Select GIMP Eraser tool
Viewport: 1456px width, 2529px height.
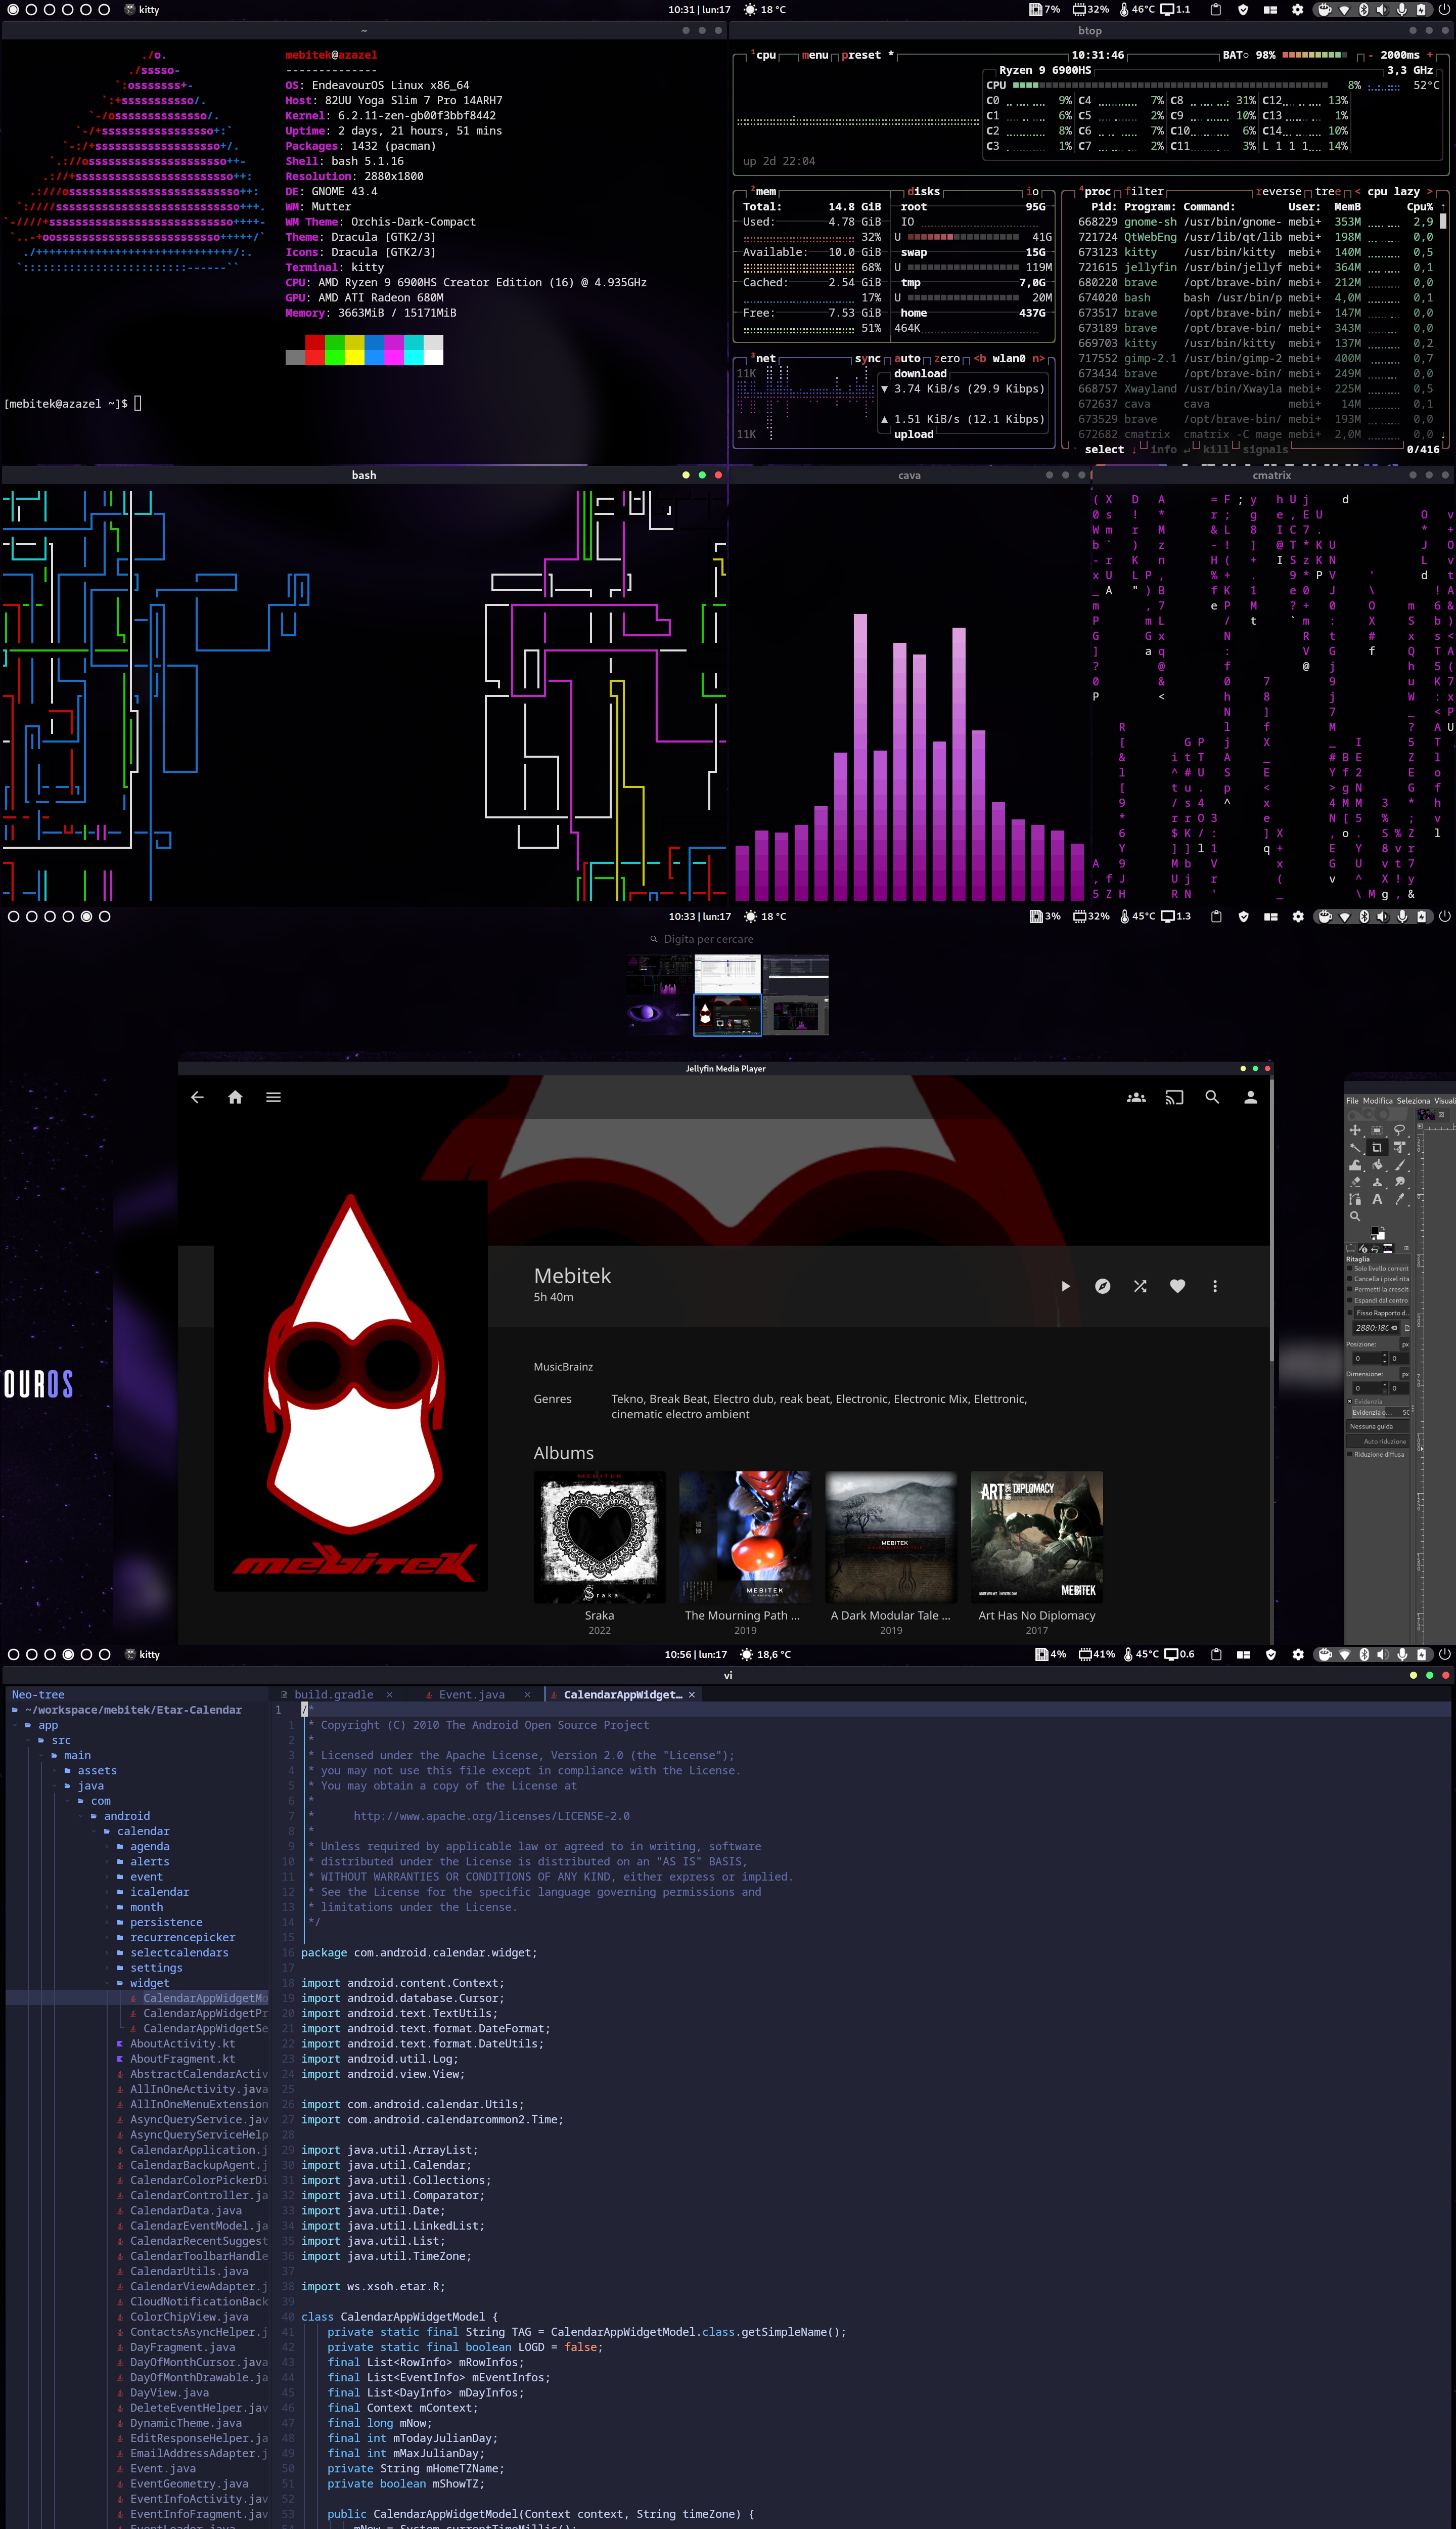point(1355,1182)
